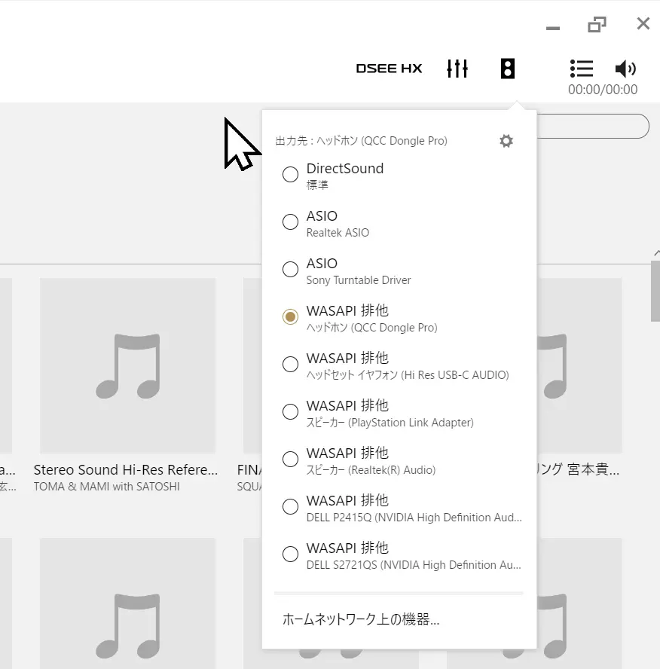Open Stereo Sound Hi-Res Reference album thumbnail
Viewport: 660px width, 669px height.
(127, 365)
